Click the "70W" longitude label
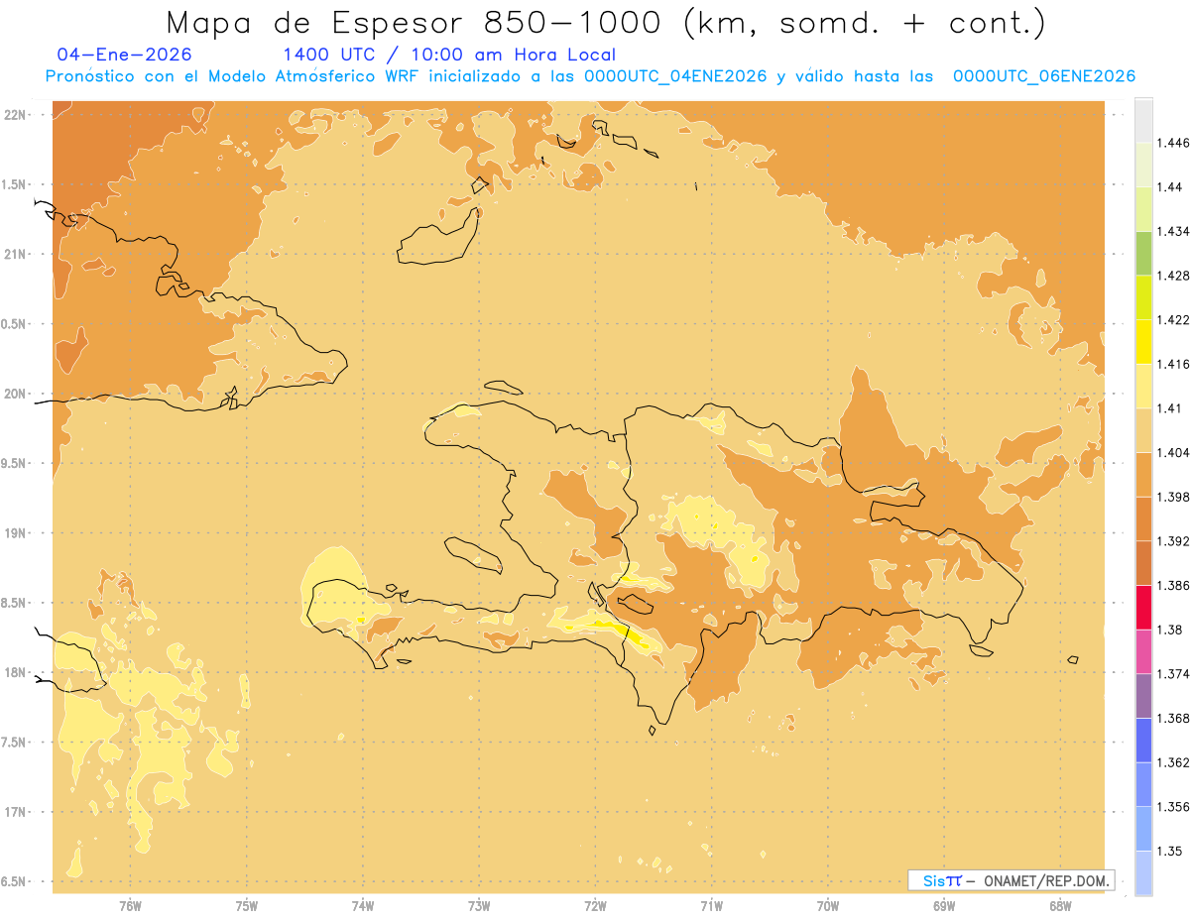1190x919 pixels. (x=828, y=906)
